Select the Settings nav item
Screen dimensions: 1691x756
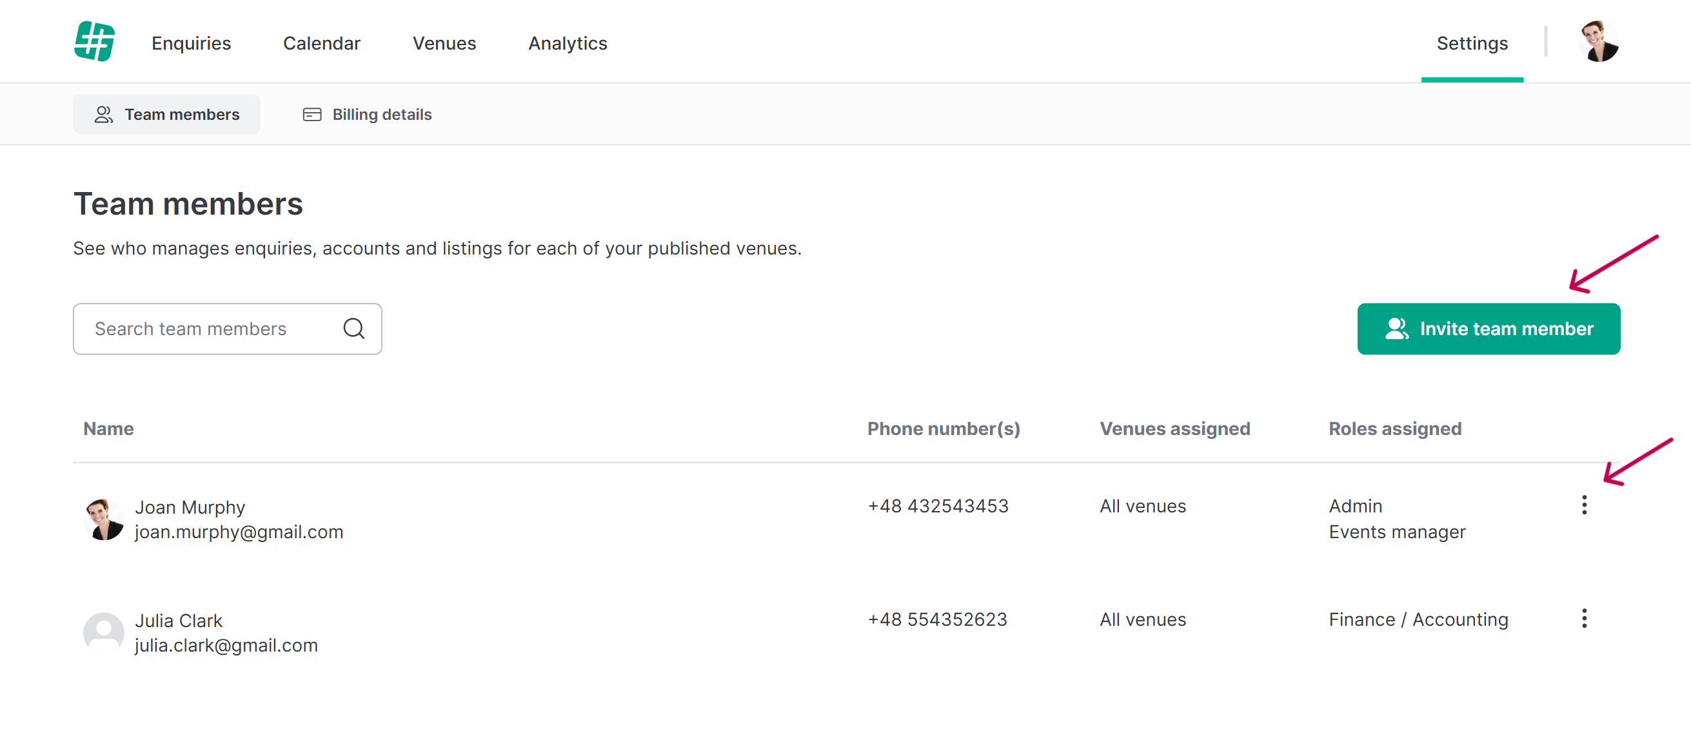(1472, 43)
